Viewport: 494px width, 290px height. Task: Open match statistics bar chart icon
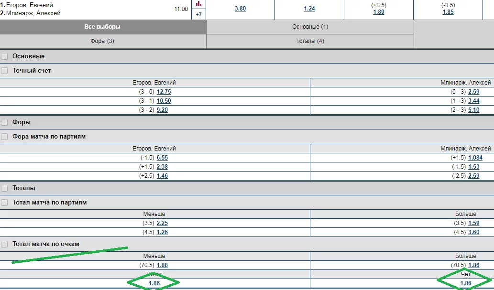tap(198, 4)
